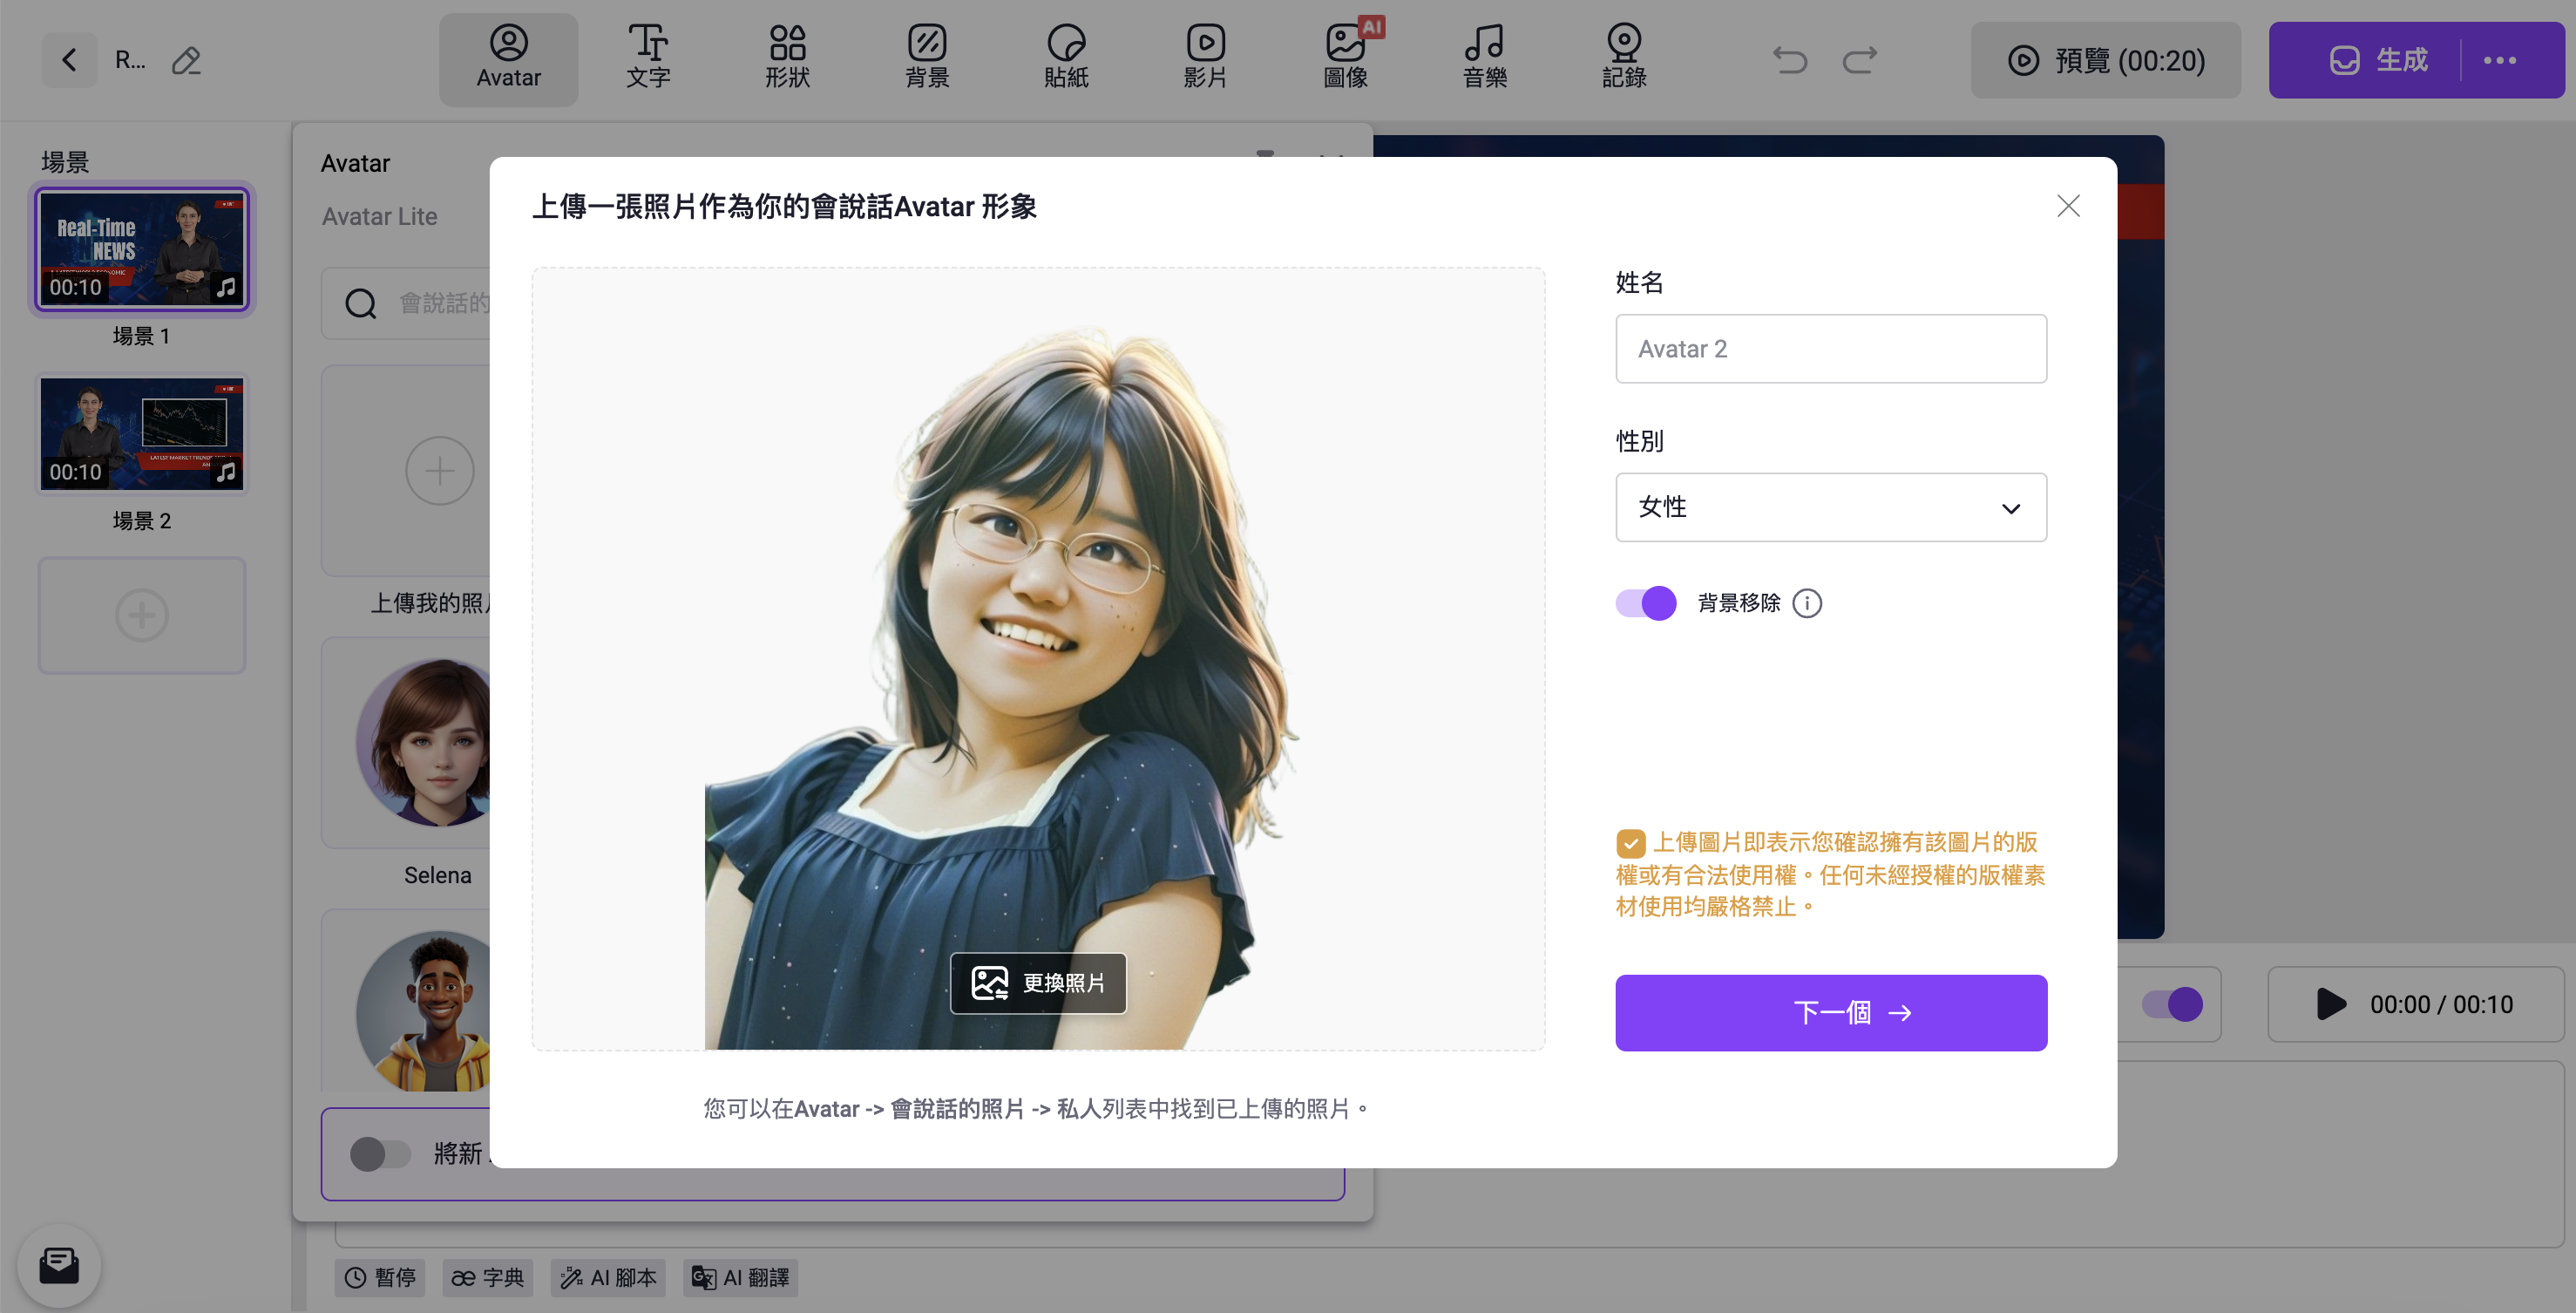2576x1313 pixels.
Task: Play the scene preview at 00:00
Action: (2331, 1003)
